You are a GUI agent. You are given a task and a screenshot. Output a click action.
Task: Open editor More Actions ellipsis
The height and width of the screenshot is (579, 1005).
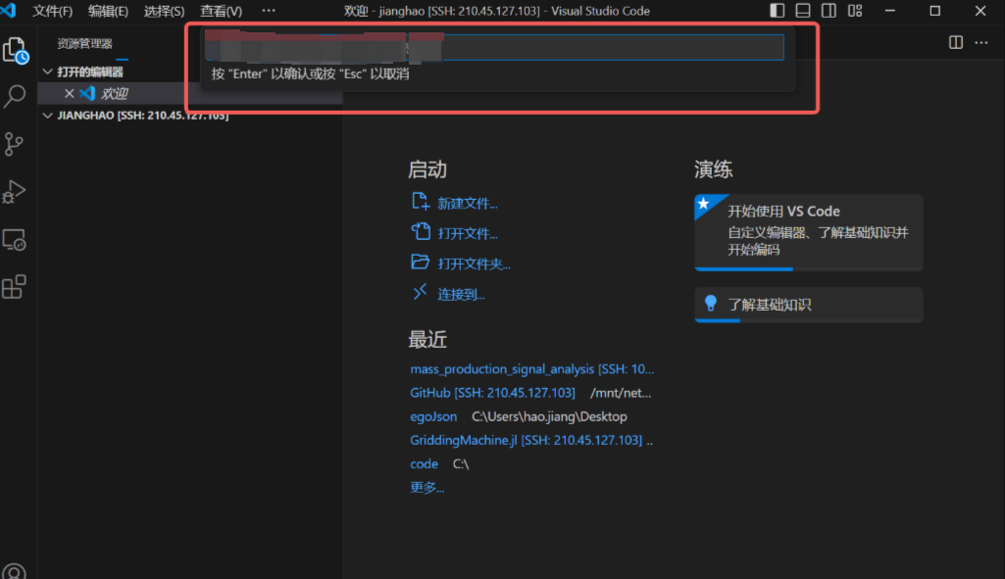click(981, 42)
